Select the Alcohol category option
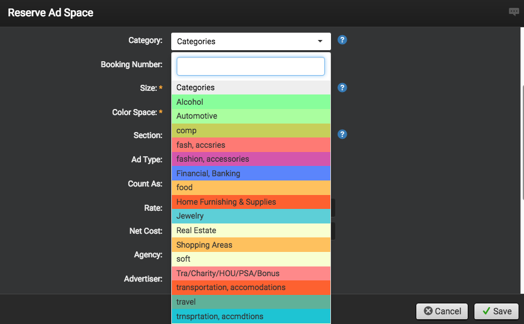 point(251,102)
